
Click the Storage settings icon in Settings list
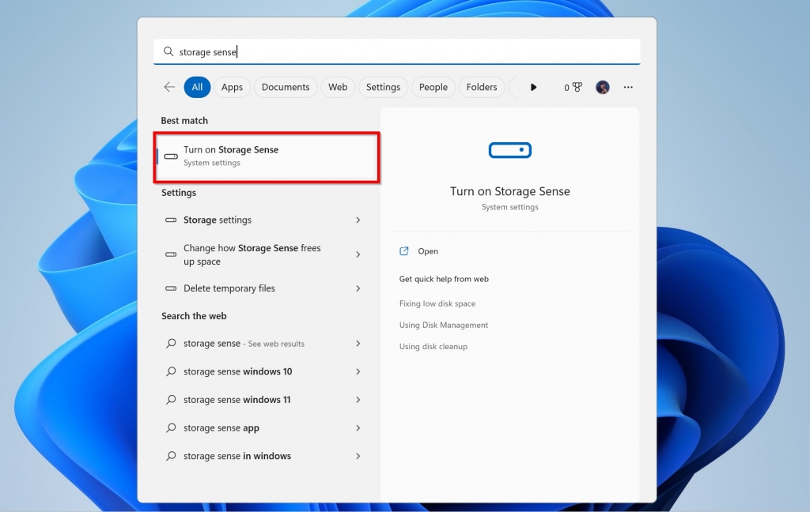point(171,220)
